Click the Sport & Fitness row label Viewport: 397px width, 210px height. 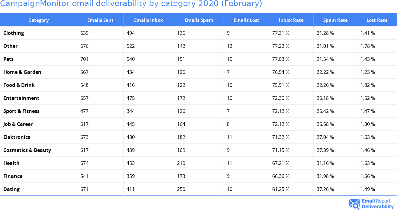pos(21,111)
